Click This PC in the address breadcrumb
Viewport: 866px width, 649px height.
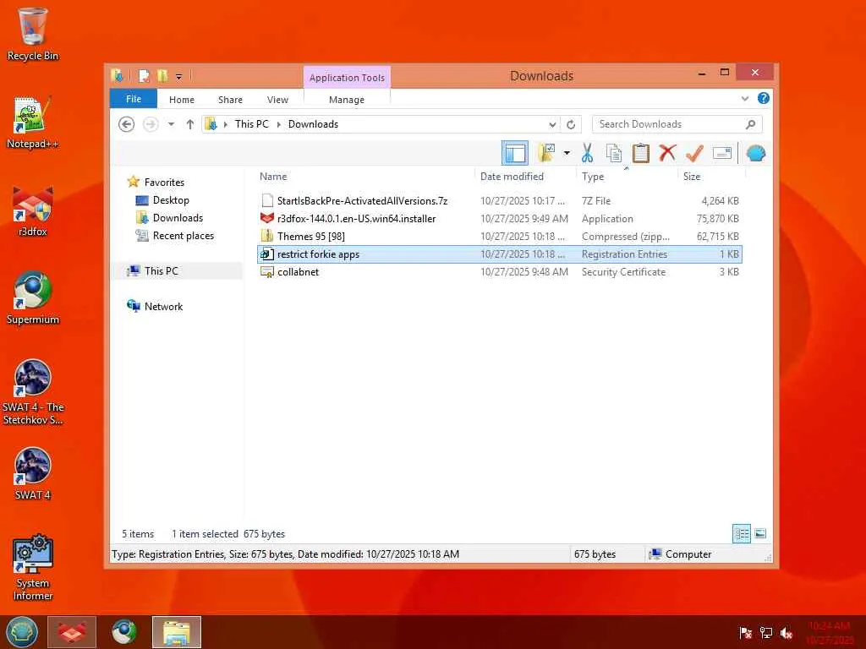252,124
